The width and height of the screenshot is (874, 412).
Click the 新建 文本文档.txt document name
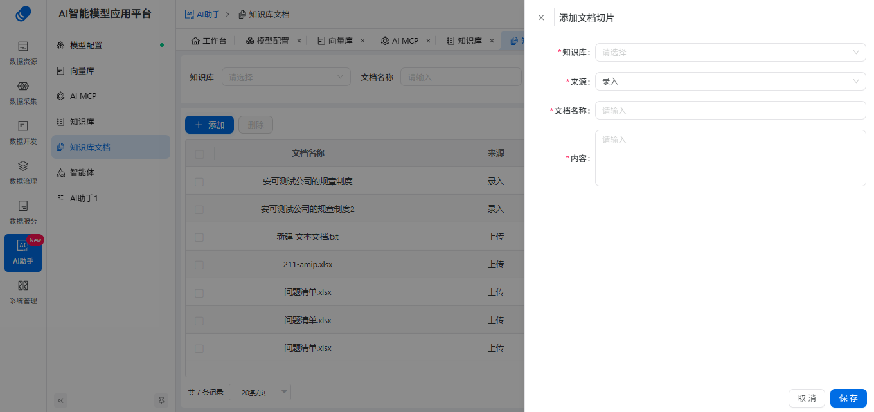[308, 237]
